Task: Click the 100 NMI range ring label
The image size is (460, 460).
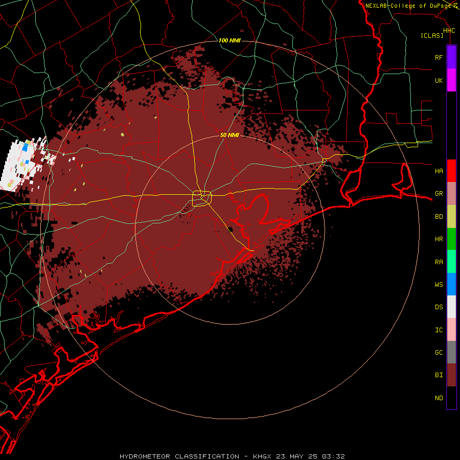Action: tap(229, 40)
